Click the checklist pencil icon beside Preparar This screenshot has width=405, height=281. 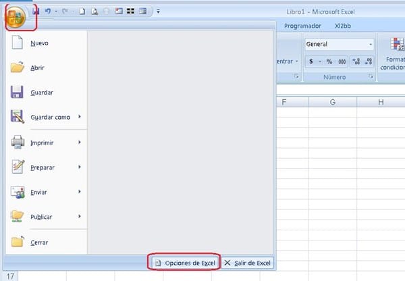click(18, 166)
